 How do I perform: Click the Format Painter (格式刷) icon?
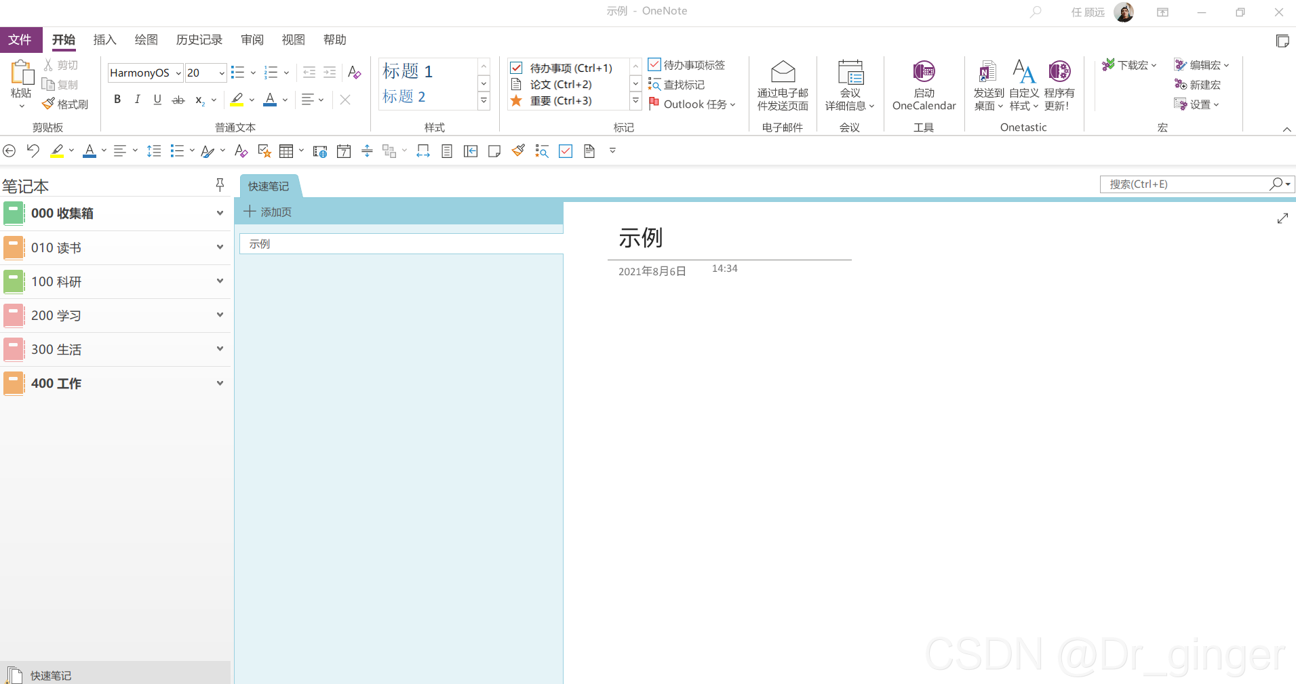pyautogui.click(x=49, y=104)
